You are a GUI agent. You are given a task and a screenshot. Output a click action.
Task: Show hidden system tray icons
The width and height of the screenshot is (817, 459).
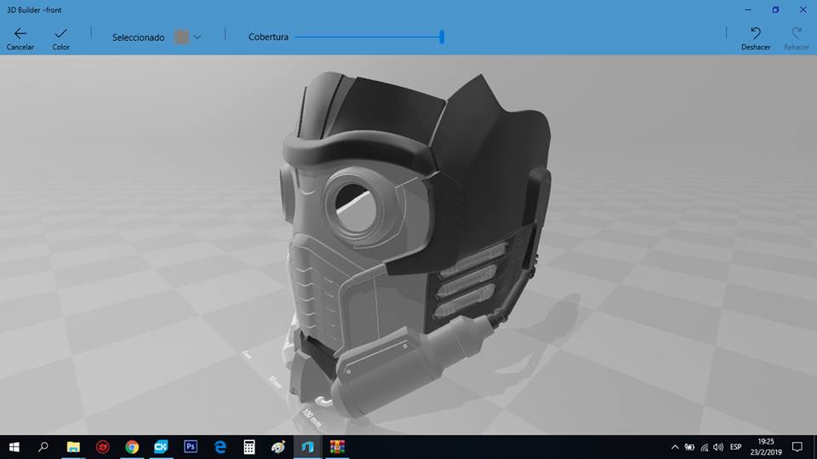(x=675, y=447)
